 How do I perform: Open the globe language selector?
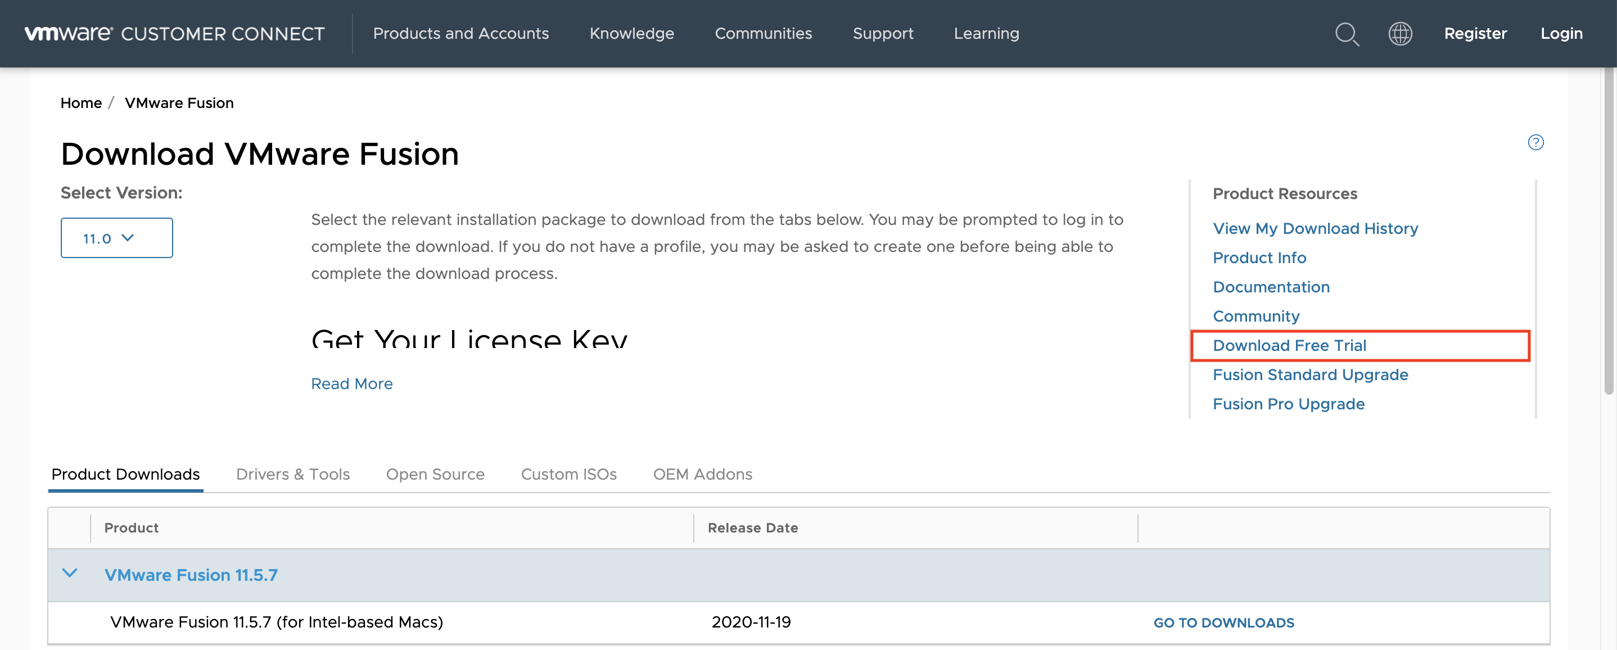(1400, 34)
